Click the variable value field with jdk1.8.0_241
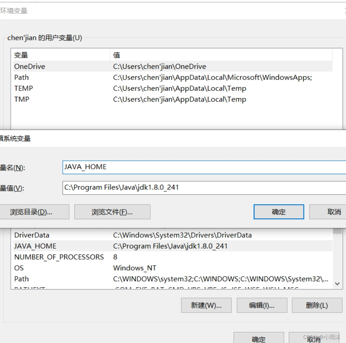The height and width of the screenshot is (343, 346). 204,188
